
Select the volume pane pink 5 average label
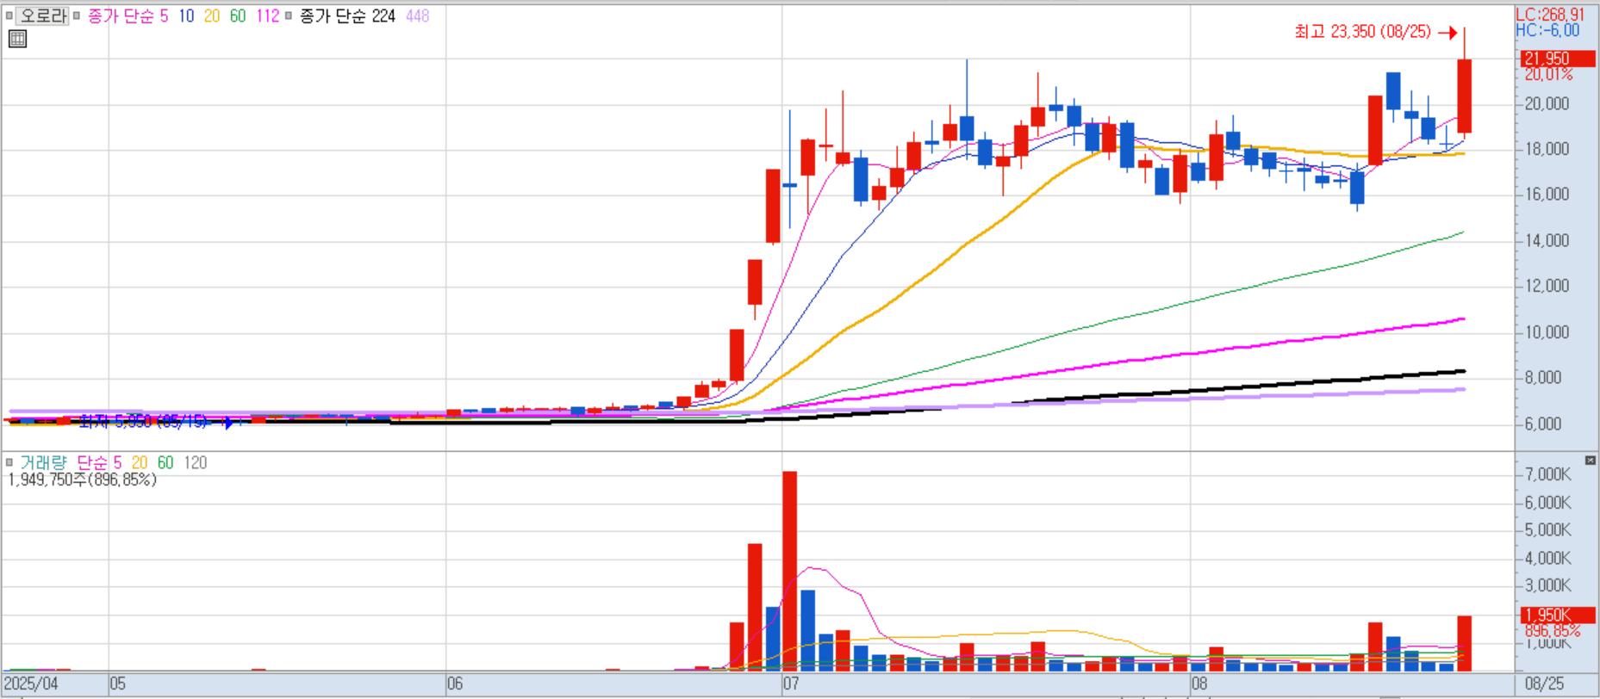pyautogui.click(x=117, y=462)
